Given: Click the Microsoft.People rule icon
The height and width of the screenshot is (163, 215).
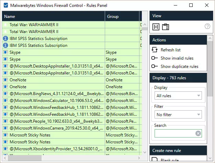Looking at the screenshot, I should 5,121.
